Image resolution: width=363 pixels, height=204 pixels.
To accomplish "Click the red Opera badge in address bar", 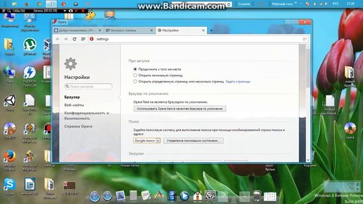I will (92, 39).
